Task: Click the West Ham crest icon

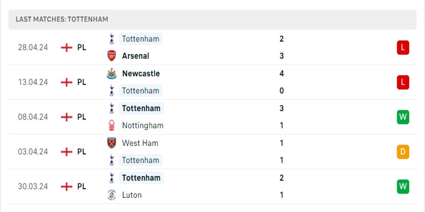Action: 112,143
